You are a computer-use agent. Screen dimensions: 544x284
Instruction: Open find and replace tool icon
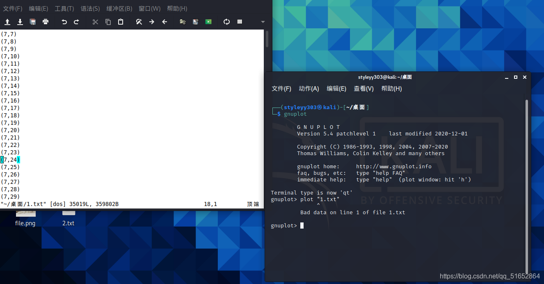pos(139,22)
